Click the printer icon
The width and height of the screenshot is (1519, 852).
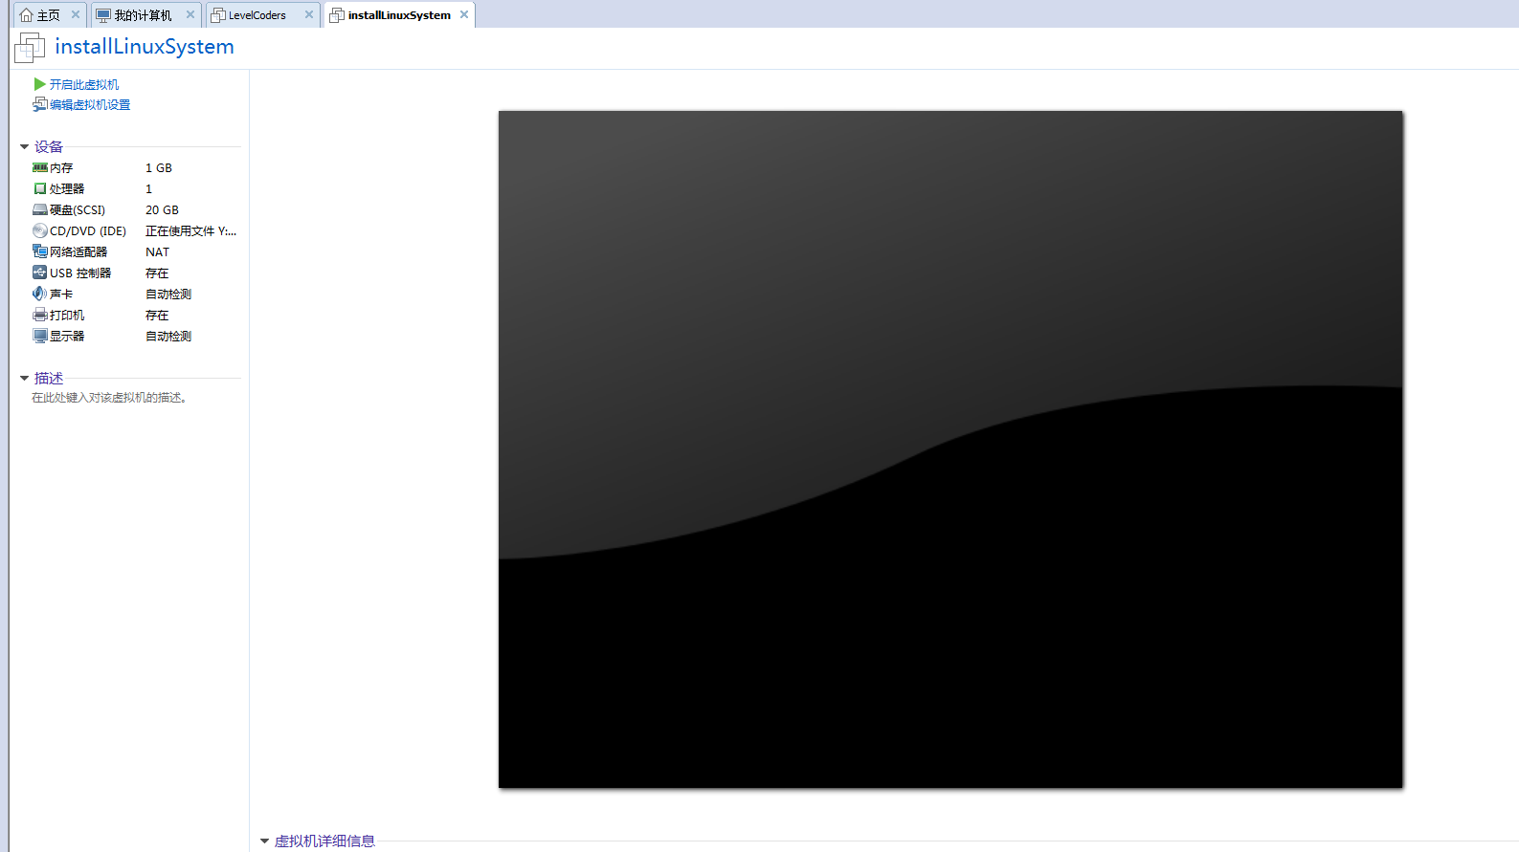pos(39,315)
